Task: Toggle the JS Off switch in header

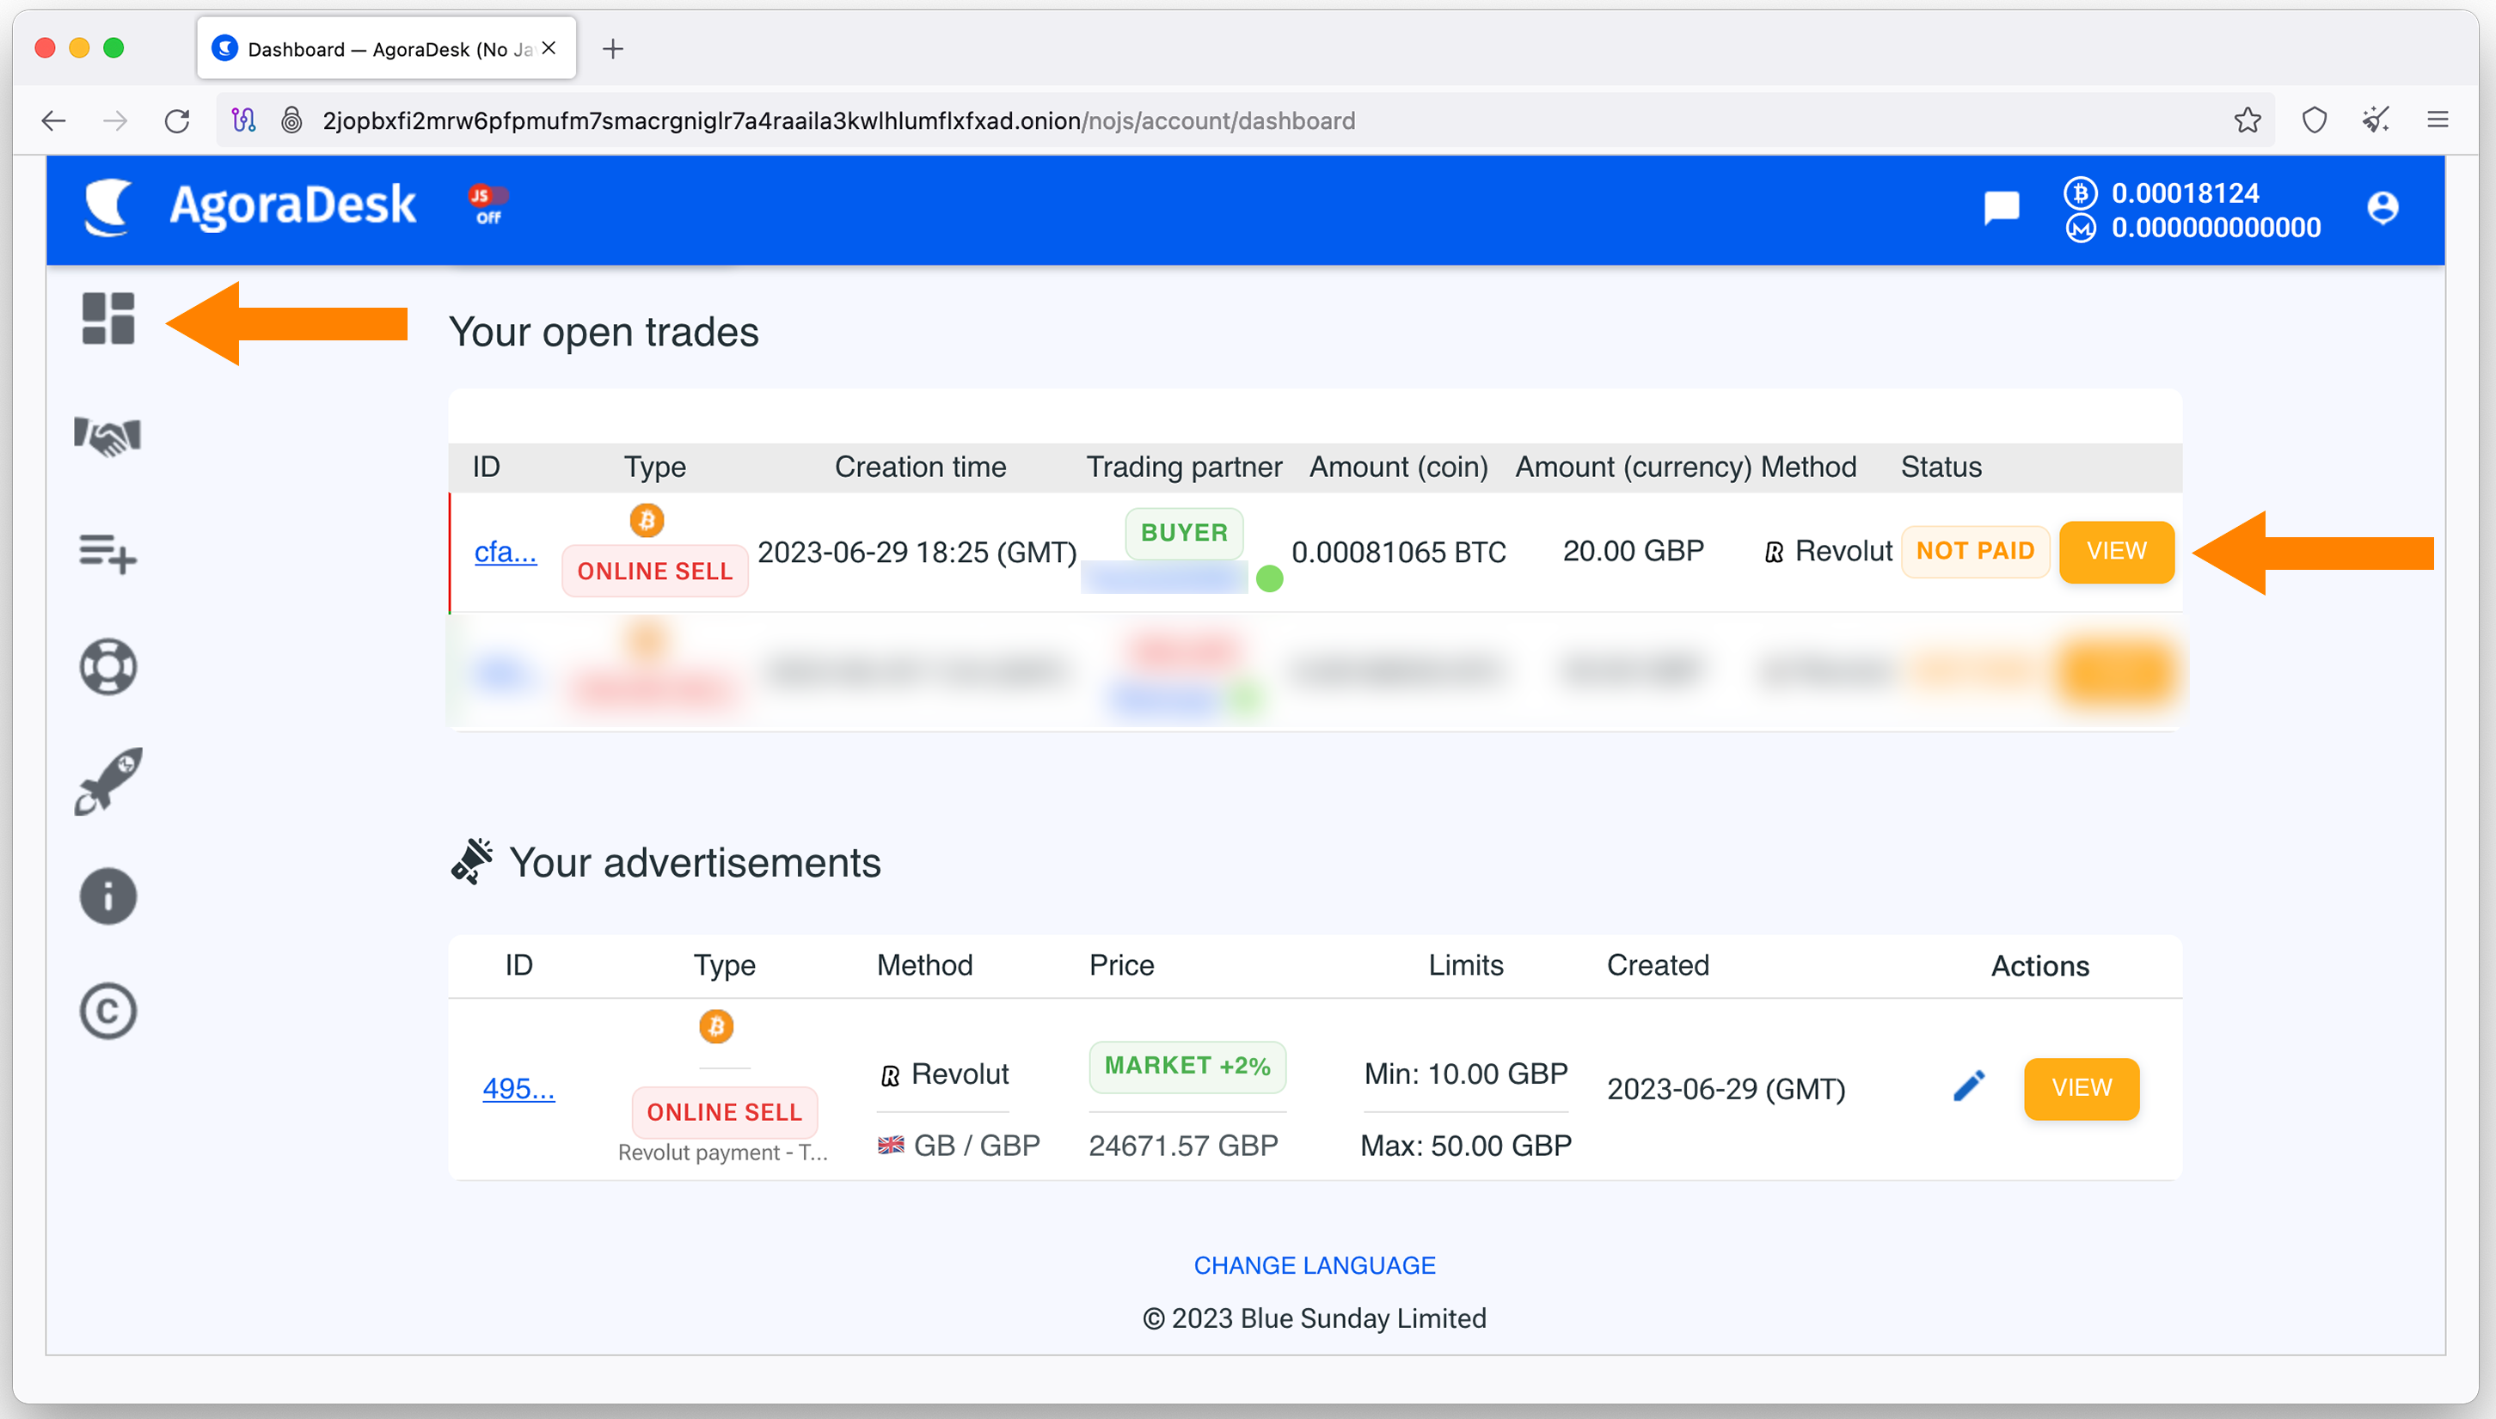Action: (x=488, y=205)
